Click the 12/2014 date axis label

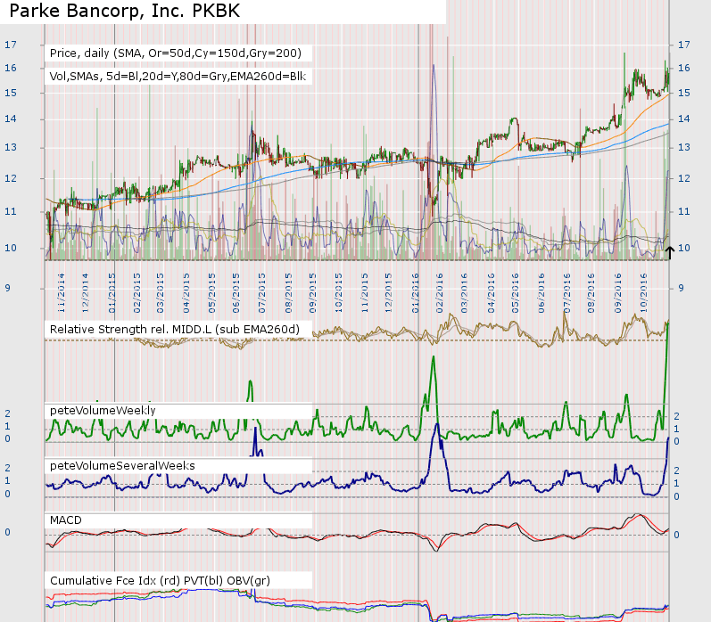tap(86, 293)
